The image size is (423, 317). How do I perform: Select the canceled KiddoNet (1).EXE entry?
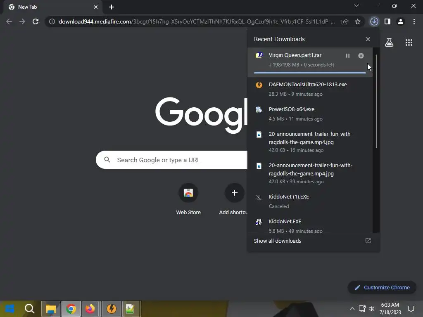(310, 201)
